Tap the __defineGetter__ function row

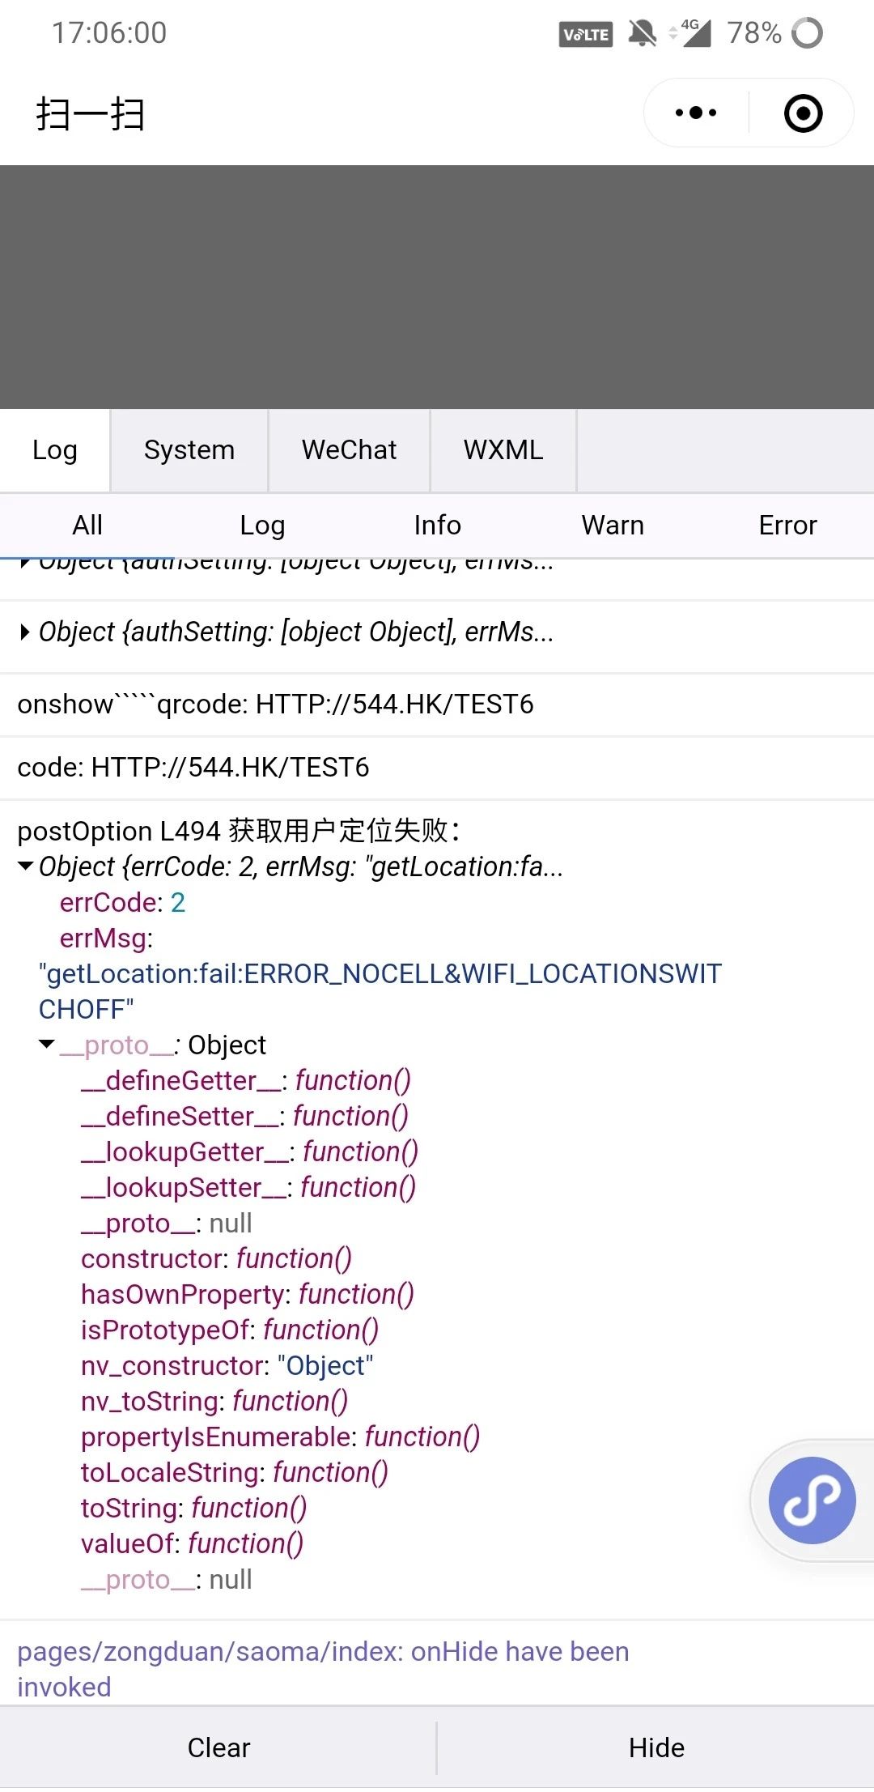[x=246, y=1080]
